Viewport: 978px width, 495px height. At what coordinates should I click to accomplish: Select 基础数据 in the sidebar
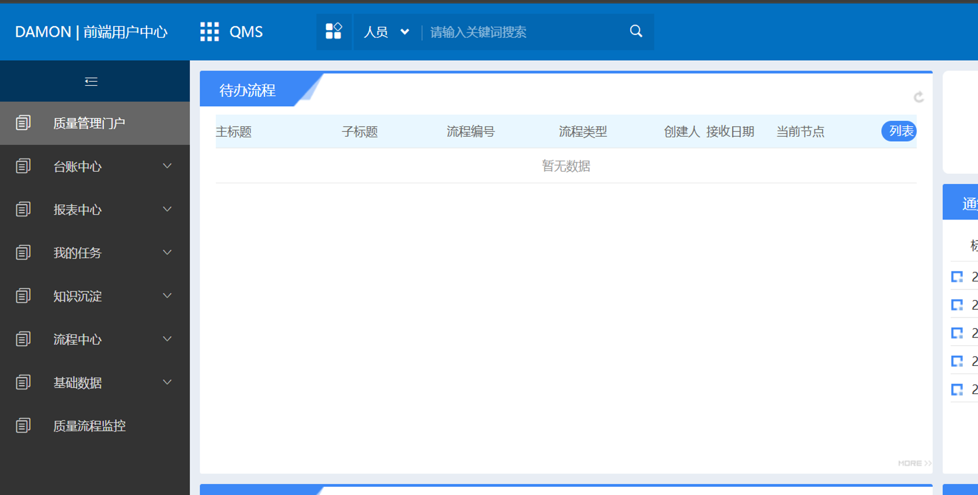point(78,382)
